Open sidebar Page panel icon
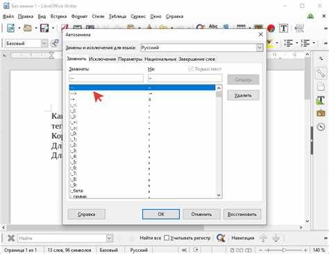Image resolution: width=329 pixels, height=254 pixels. pos(321,87)
